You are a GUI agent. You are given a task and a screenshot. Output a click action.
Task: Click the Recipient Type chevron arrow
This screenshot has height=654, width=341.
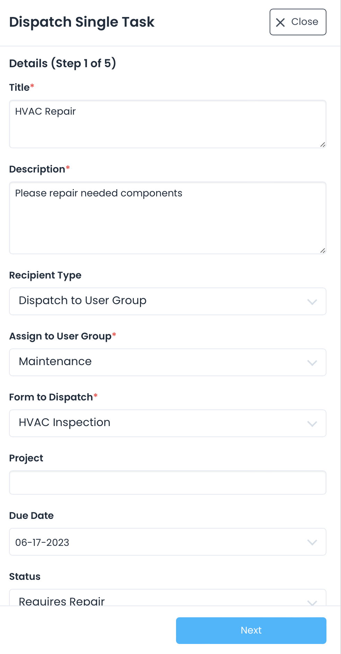312,302
